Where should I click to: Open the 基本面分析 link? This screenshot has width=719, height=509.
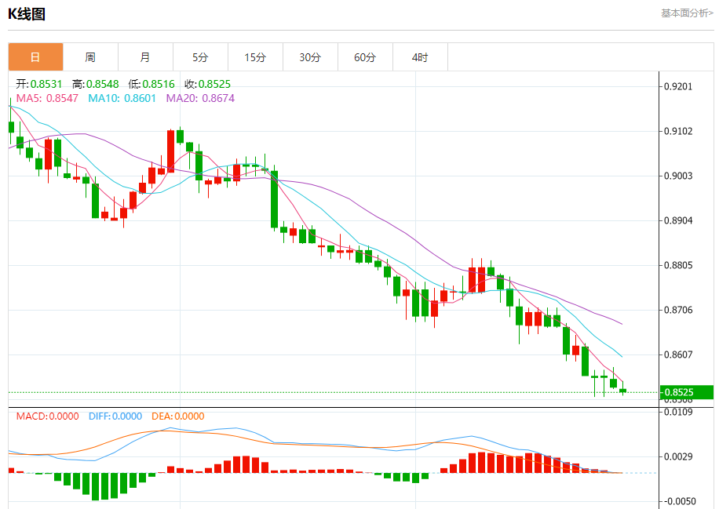pyautogui.click(x=687, y=13)
